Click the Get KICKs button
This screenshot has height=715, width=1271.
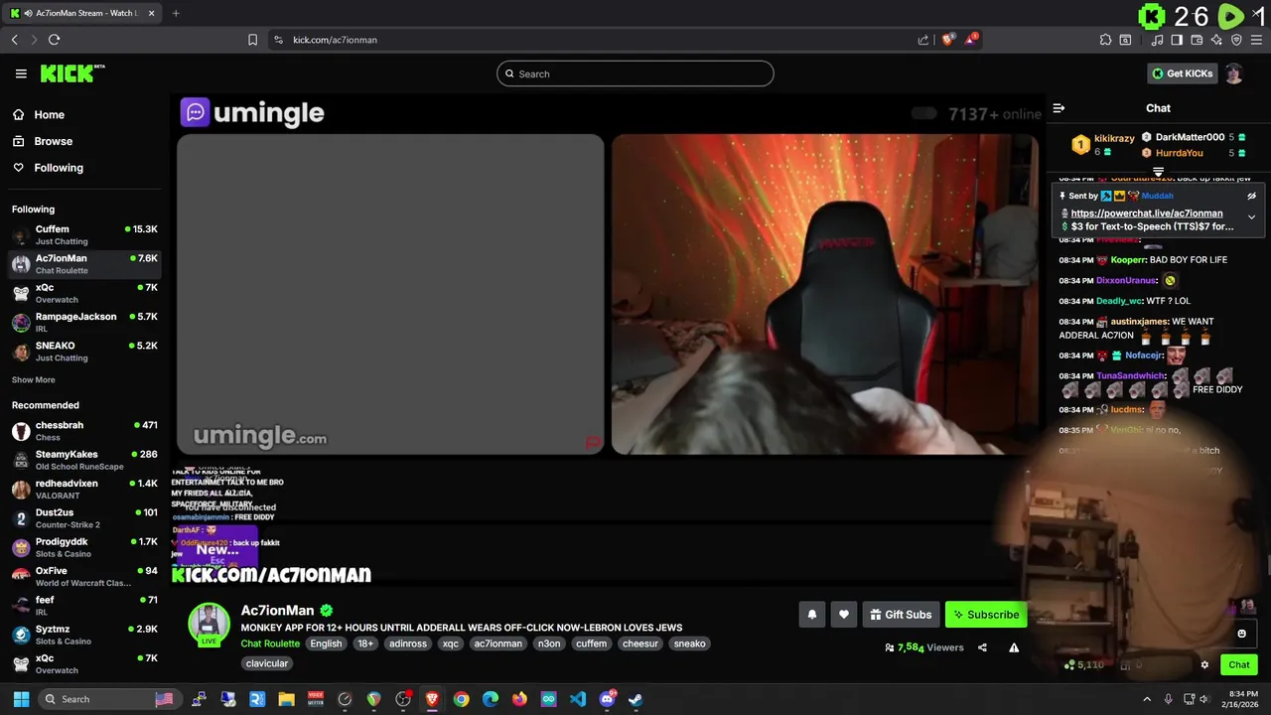pyautogui.click(x=1182, y=73)
